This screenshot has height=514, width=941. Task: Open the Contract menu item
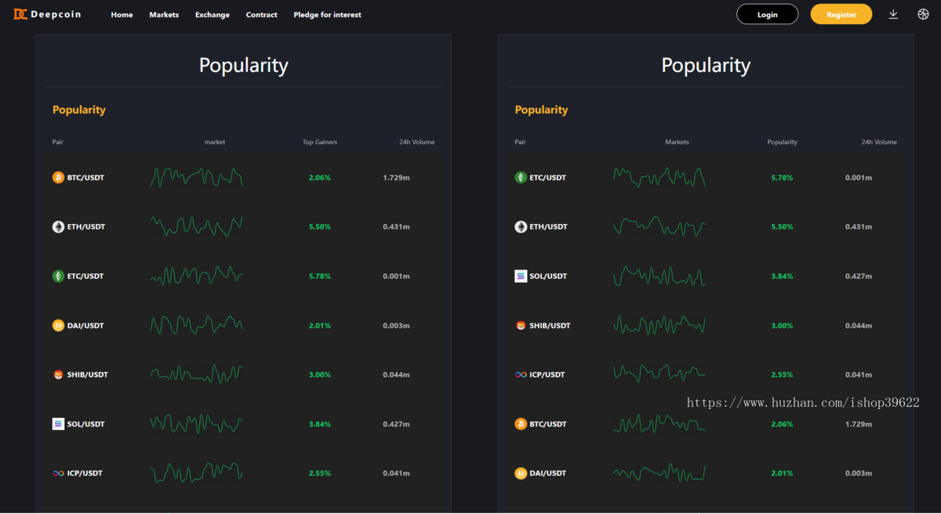coord(261,15)
